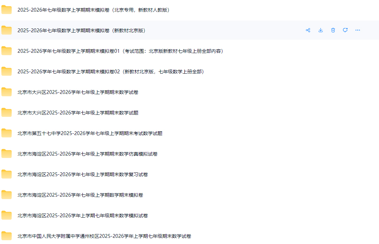
Task: Open folder 期末模拟卷（北京专用，新教材人教版）
Action: [93, 10]
